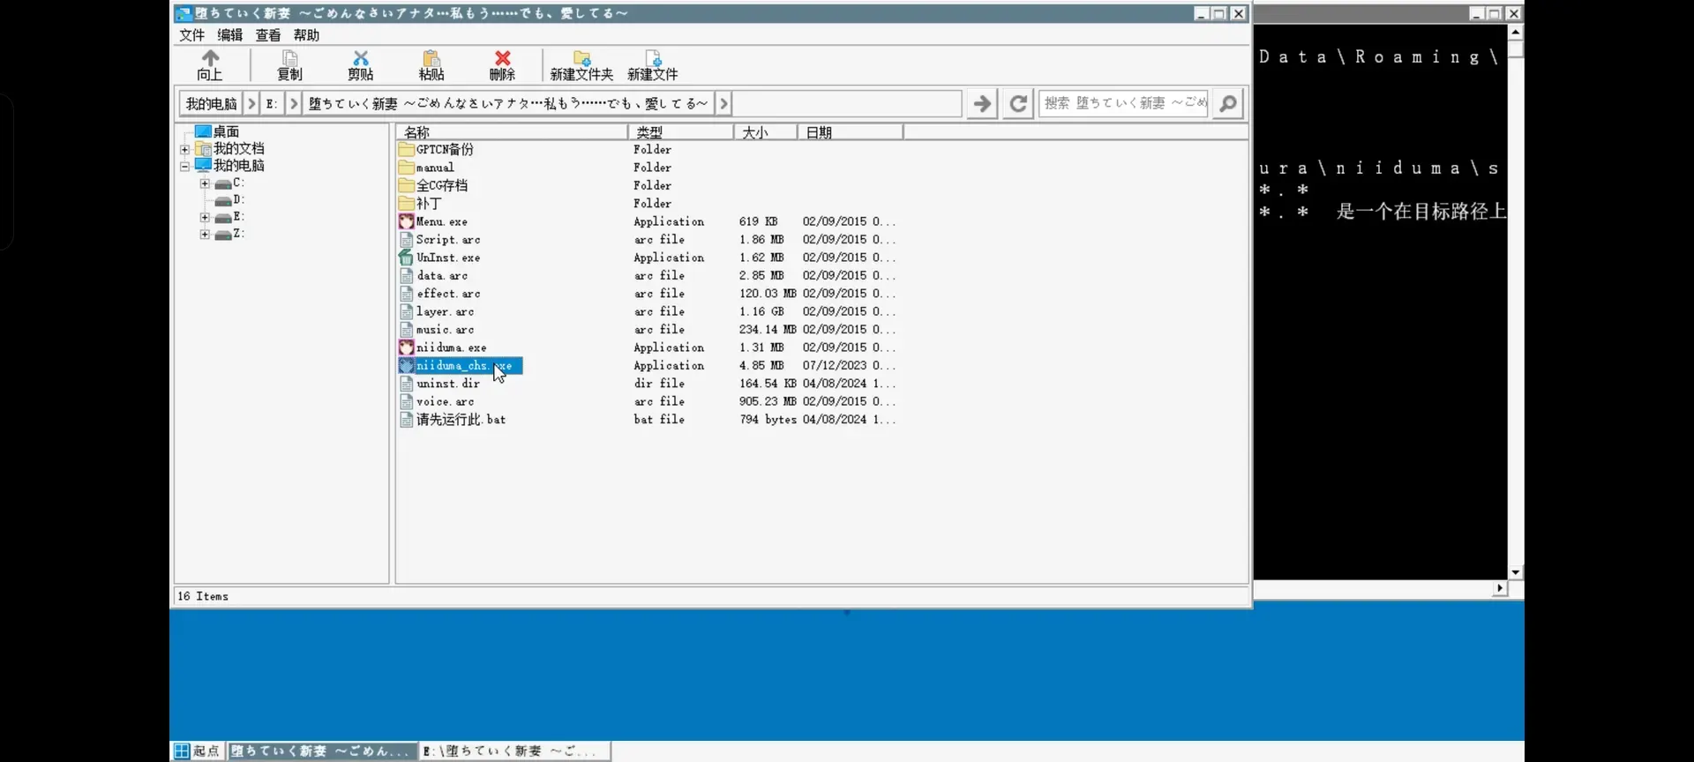Click chevron after E: in address bar

tap(294, 103)
